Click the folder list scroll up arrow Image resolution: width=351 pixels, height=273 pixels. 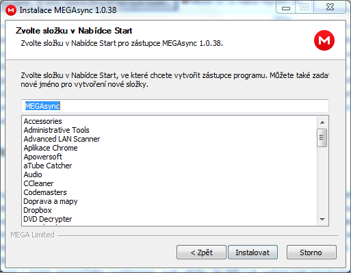(322, 122)
